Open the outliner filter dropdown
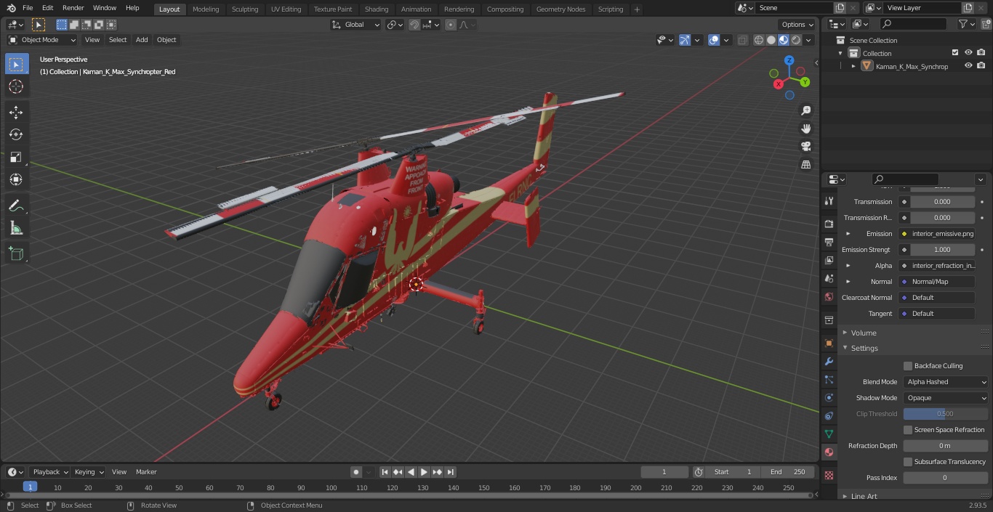This screenshot has height=512, width=993. (x=966, y=24)
